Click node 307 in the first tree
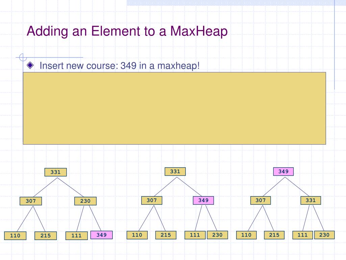 pyautogui.click(x=31, y=201)
